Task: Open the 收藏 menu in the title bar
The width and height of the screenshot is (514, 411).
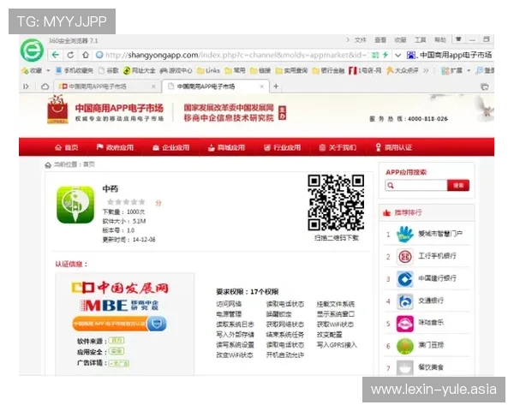Action: [400, 40]
